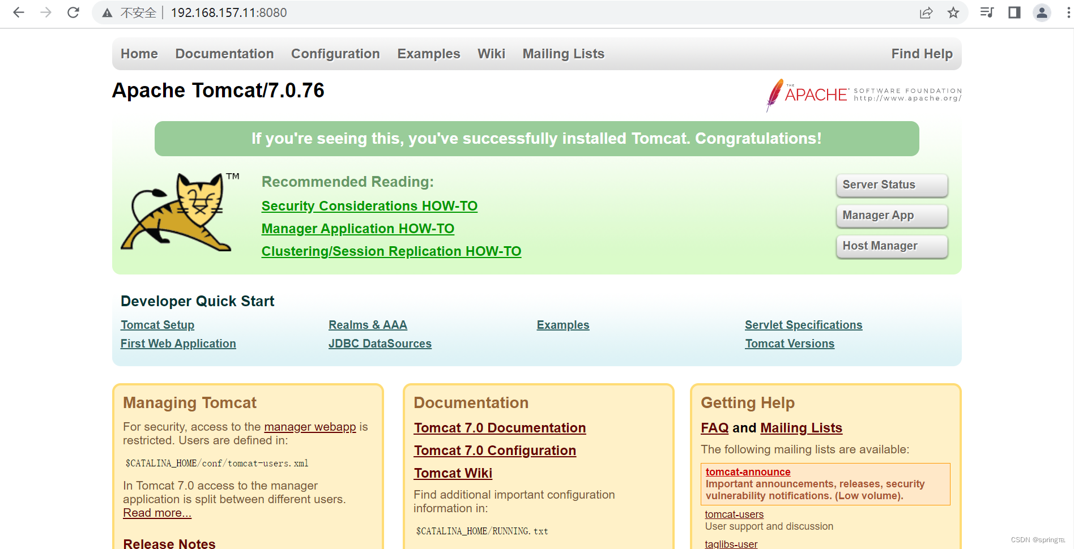The height and width of the screenshot is (549, 1074).
Task: Open the browser three-dot menu
Action: tap(1068, 12)
